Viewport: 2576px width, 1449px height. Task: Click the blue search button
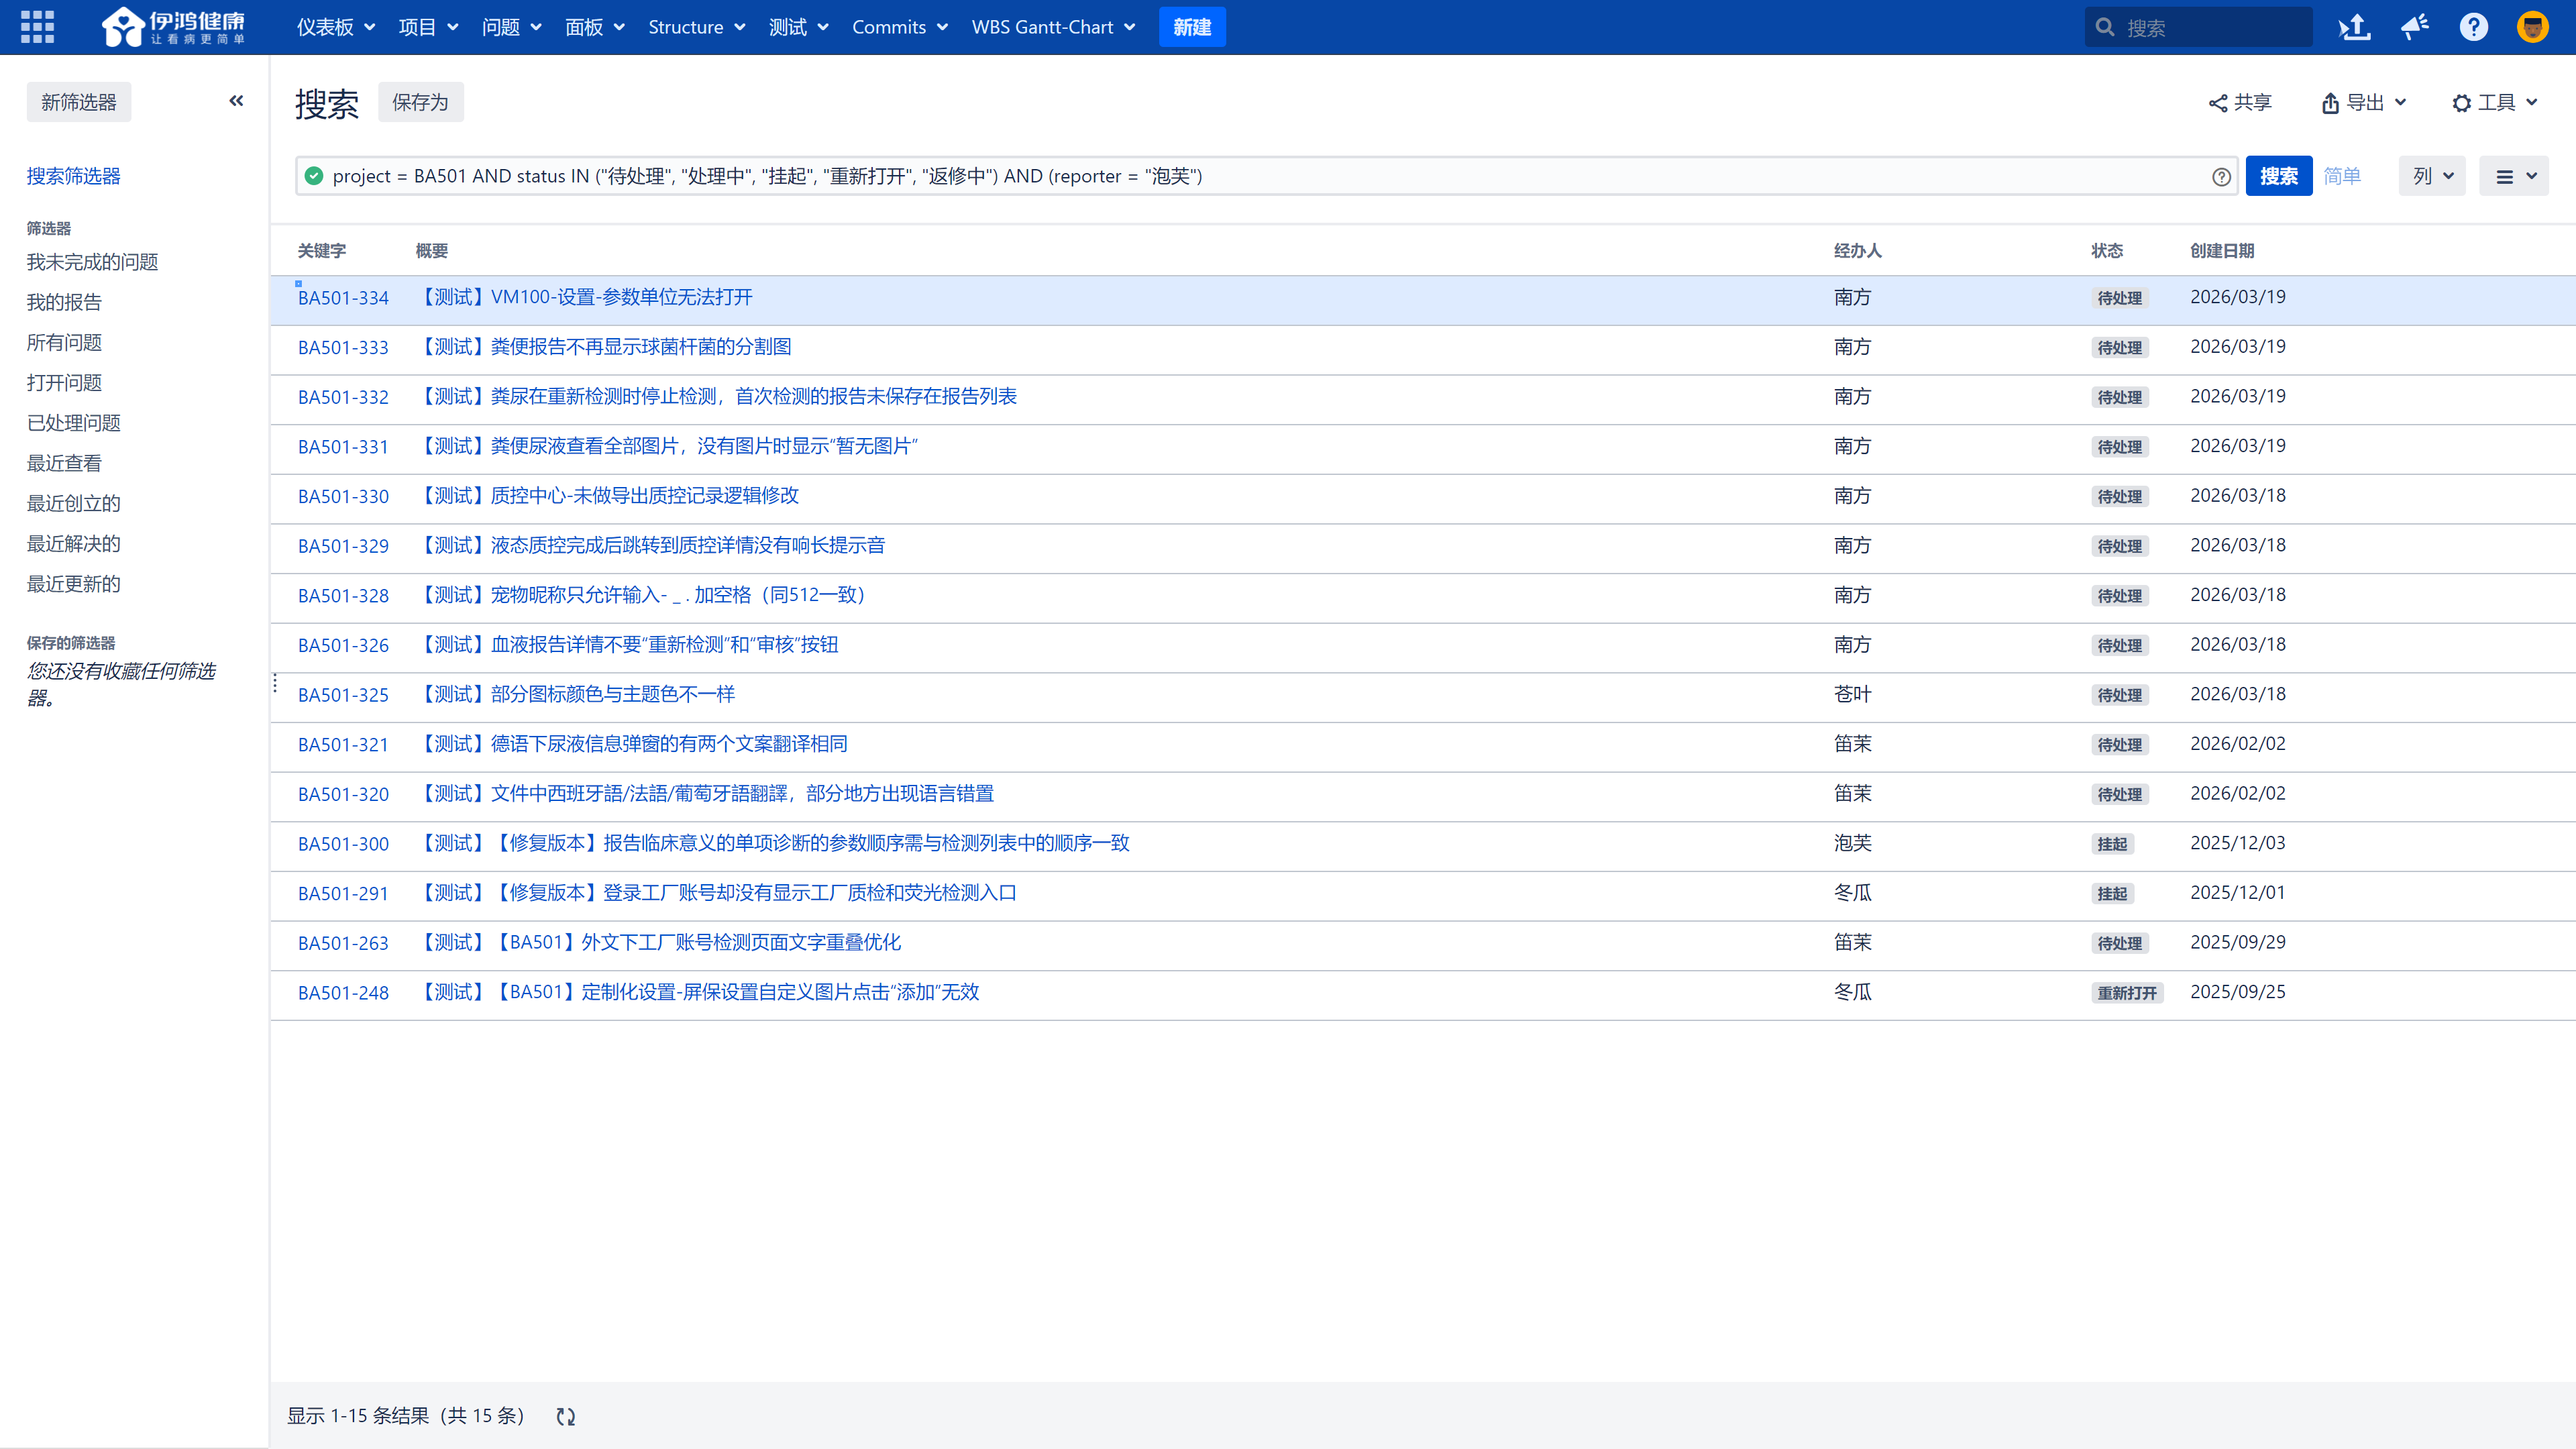pos(2278,176)
